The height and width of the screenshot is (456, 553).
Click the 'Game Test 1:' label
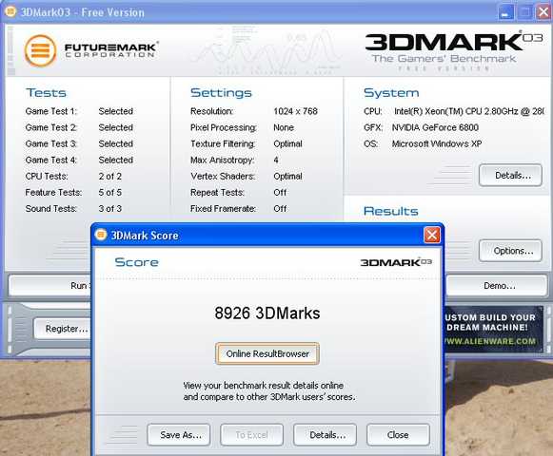51,111
